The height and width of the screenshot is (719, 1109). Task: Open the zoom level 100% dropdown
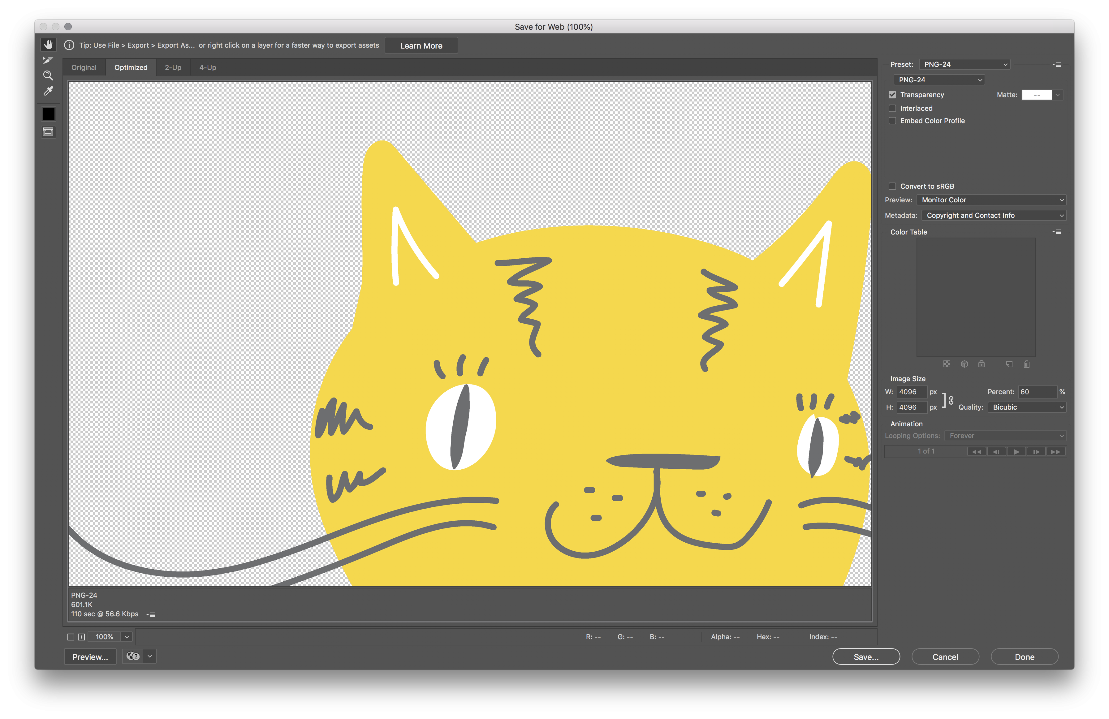point(127,637)
